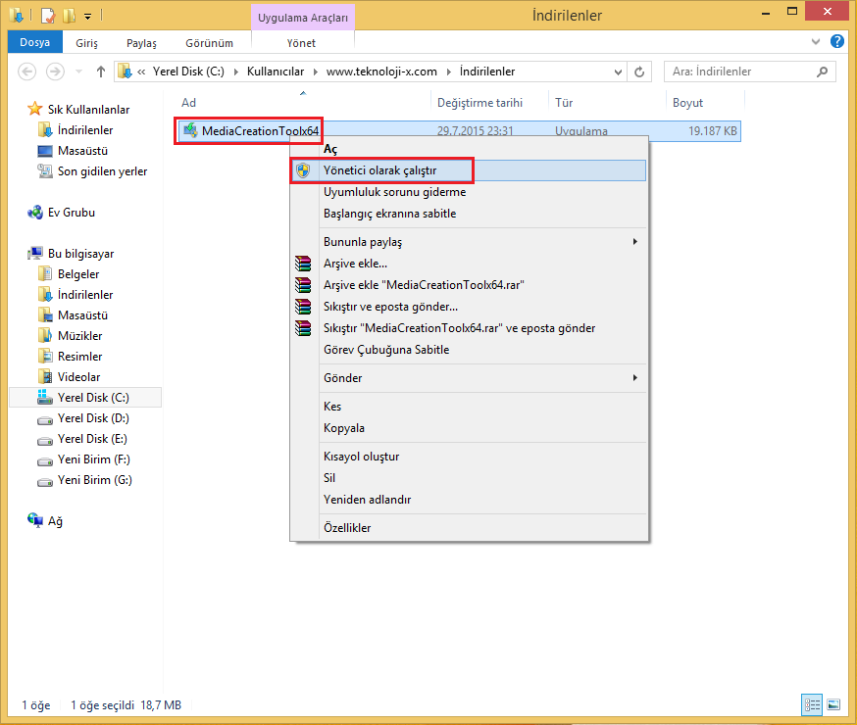
Task: Click the WinRAR icon beside "Arşive ekle..."
Action: coord(303,263)
